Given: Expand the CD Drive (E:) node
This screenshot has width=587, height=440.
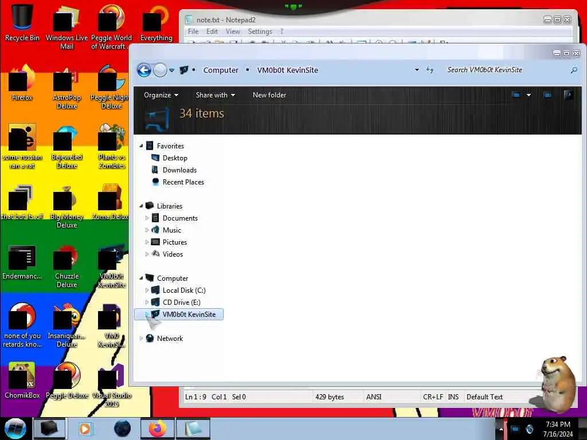Looking at the screenshot, I should click(x=147, y=302).
